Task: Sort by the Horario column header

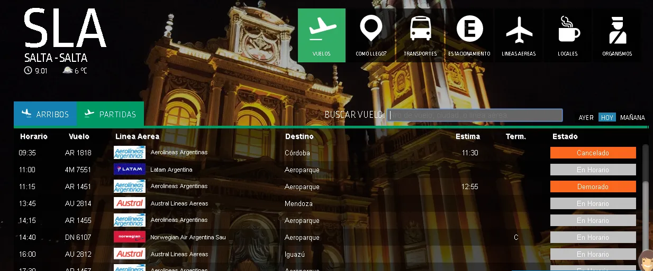Action: click(x=34, y=136)
